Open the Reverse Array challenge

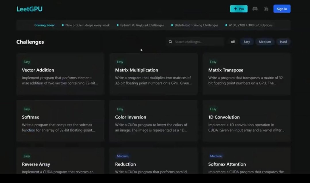60,161
